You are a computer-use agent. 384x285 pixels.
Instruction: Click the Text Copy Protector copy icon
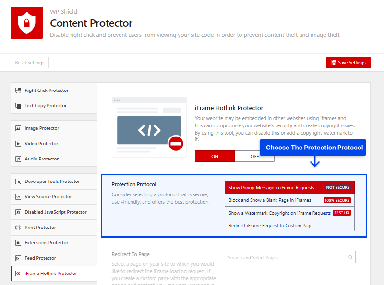(18, 106)
